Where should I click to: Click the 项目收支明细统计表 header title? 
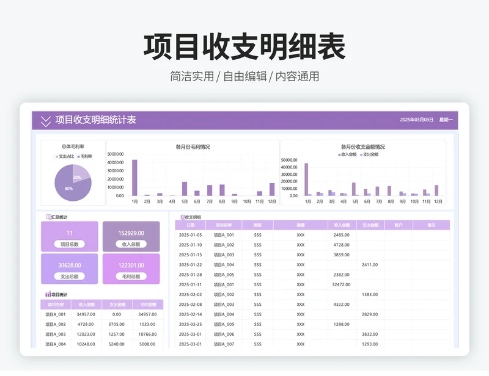pyautogui.click(x=95, y=120)
